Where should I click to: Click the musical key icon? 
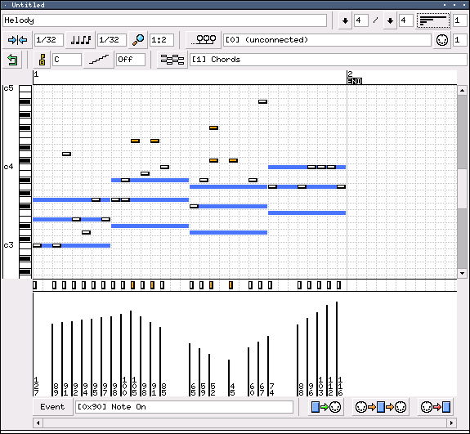42,60
